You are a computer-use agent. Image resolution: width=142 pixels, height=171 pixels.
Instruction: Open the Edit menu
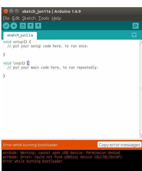[x=16, y=18]
